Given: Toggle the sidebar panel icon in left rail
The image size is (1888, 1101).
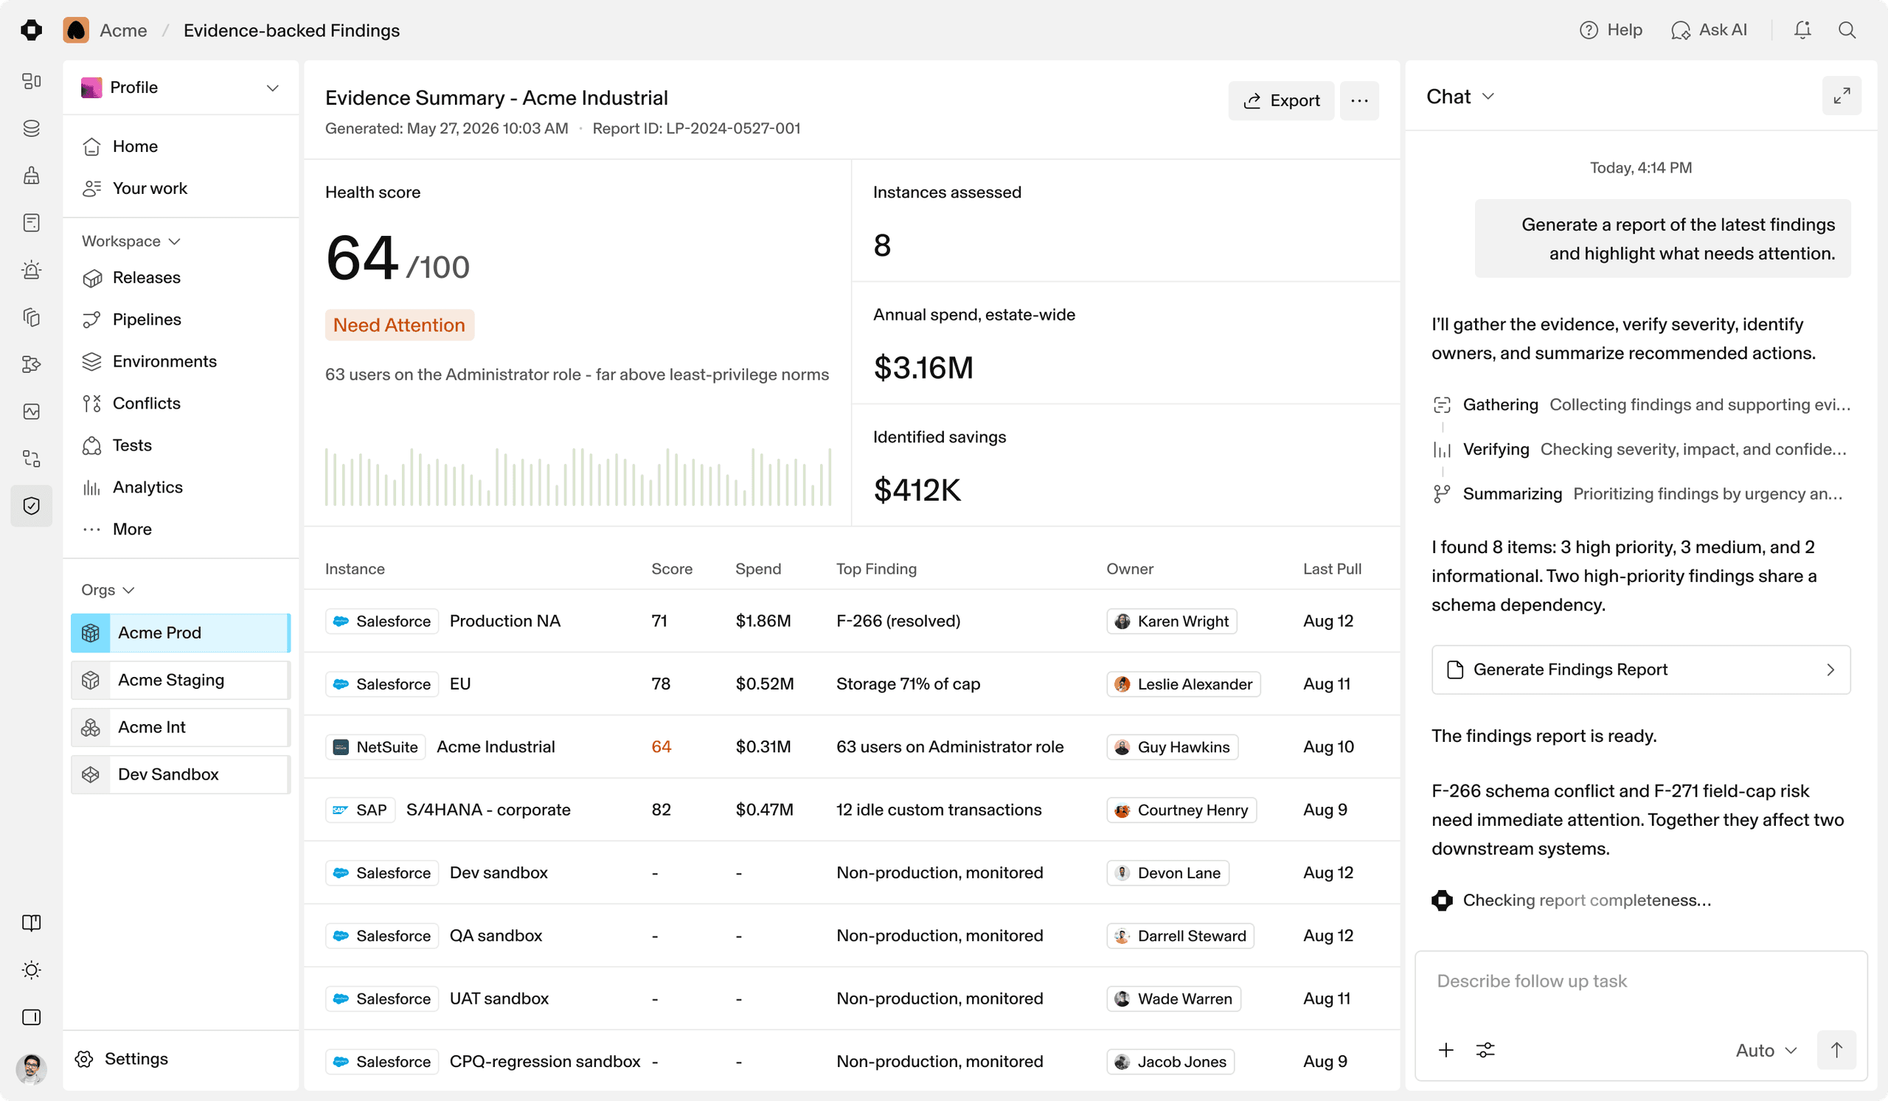Looking at the screenshot, I should click(32, 1017).
